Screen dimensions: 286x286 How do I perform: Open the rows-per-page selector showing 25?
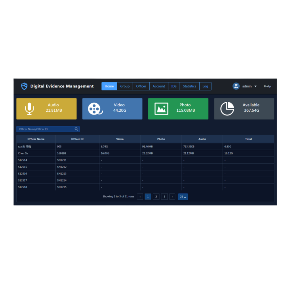coord(183,197)
